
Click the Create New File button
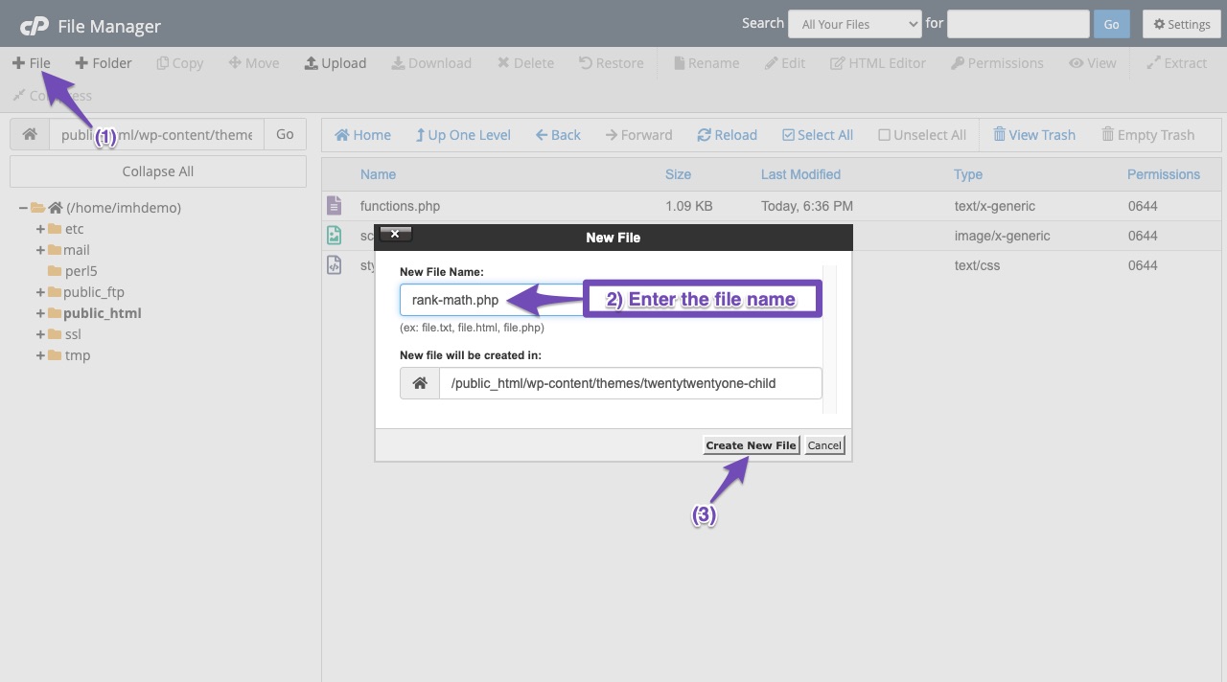pyautogui.click(x=751, y=445)
